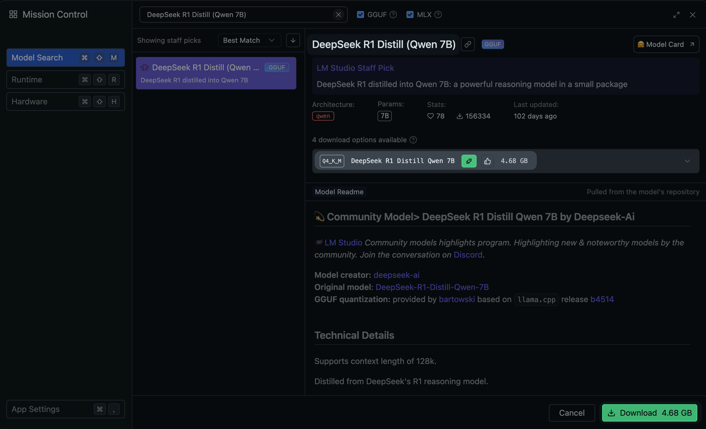Open the bartowski link in readme
This screenshot has width=706, height=429.
457,299
